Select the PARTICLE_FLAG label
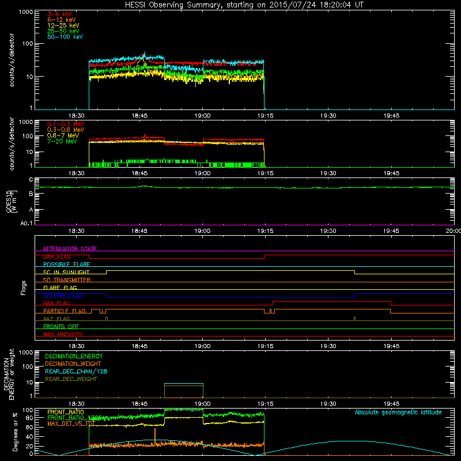The image size is (461, 461). pyautogui.click(x=65, y=311)
